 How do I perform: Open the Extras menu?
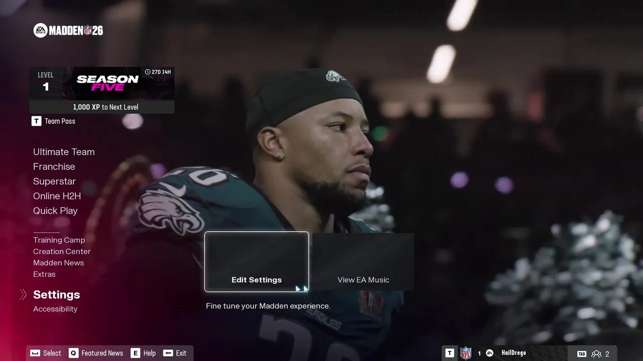click(x=44, y=274)
